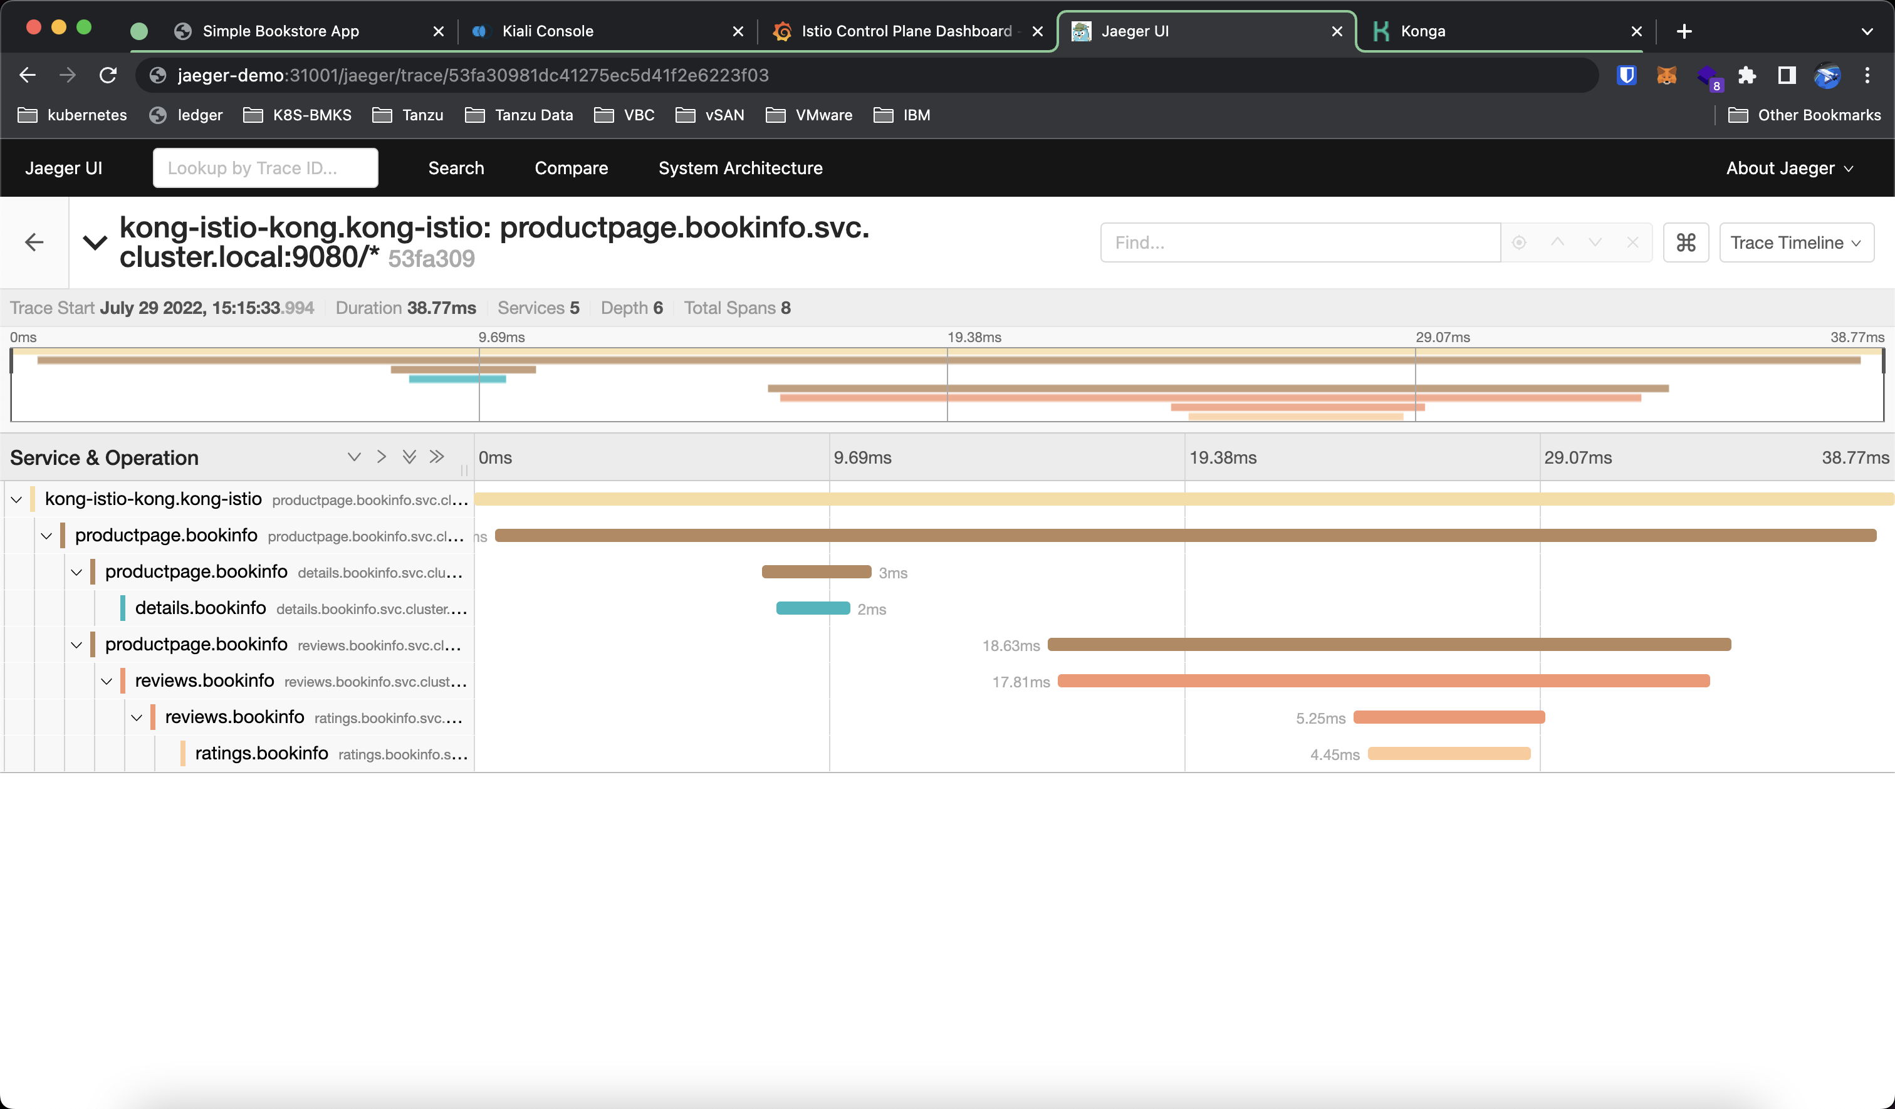This screenshot has width=1895, height=1109.
Task: Click the teal details.bookinfo 2ms bar
Action: tap(813, 608)
